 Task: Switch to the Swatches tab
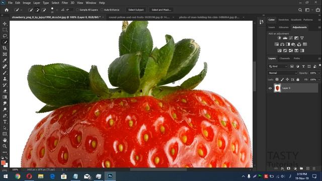pos(283,20)
